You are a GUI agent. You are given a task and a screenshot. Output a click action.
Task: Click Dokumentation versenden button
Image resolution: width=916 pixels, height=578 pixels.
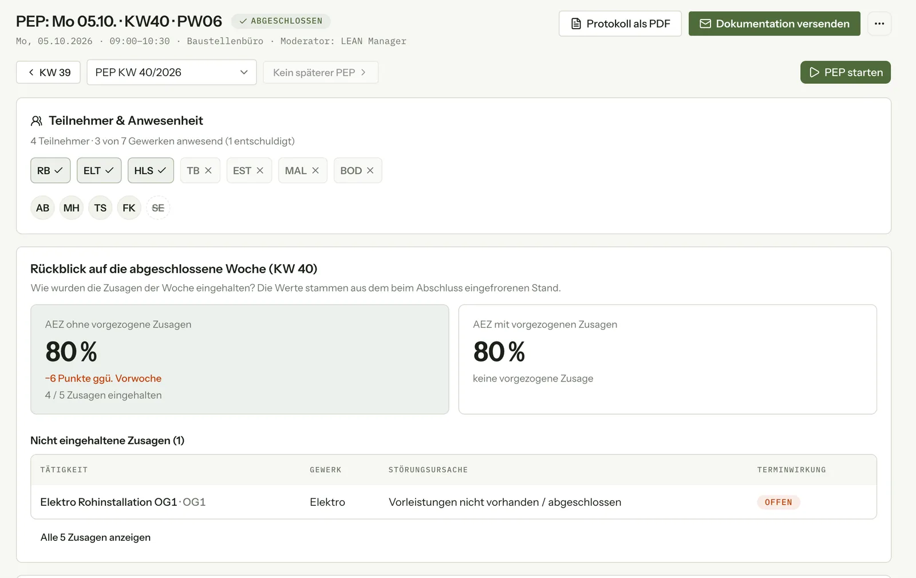(774, 23)
